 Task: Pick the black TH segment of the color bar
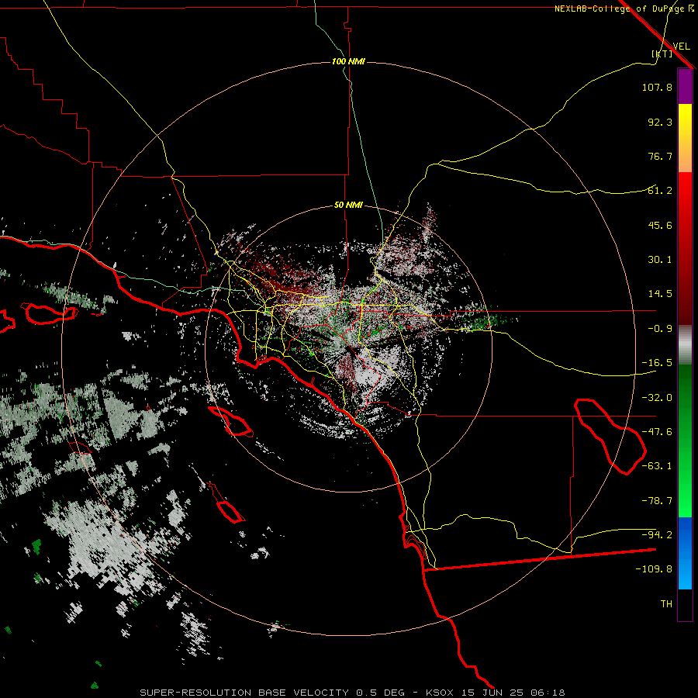point(685,604)
